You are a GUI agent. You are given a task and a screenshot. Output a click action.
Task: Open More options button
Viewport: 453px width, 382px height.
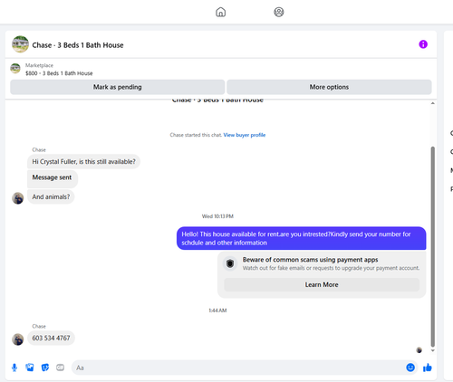click(x=329, y=87)
